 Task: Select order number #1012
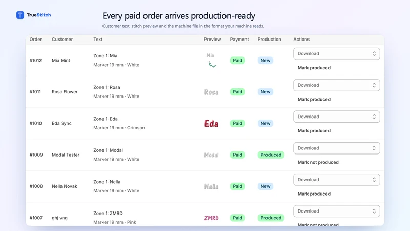coord(35,60)
